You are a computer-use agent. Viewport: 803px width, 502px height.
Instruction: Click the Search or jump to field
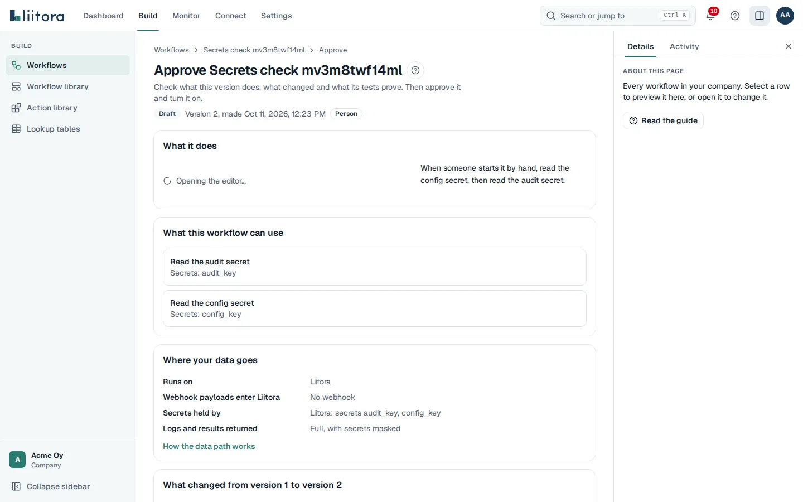point(618,16)
